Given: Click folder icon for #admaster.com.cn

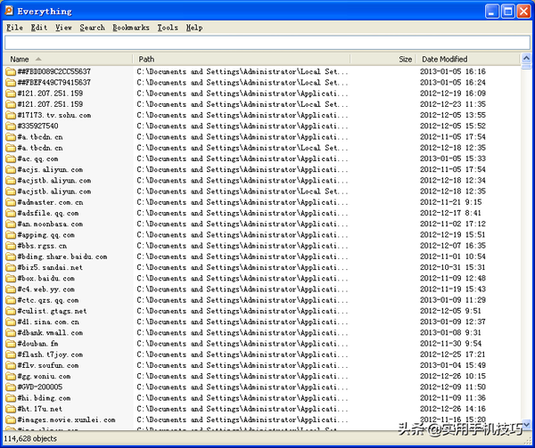Looking at the screenshot, I should 11,202.
